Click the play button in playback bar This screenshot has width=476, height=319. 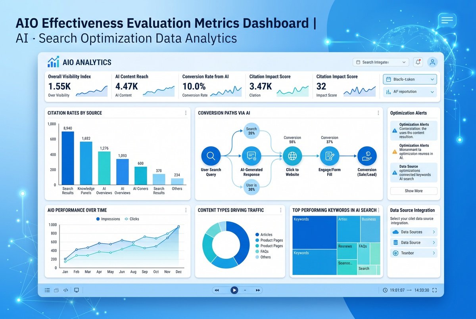234,290
